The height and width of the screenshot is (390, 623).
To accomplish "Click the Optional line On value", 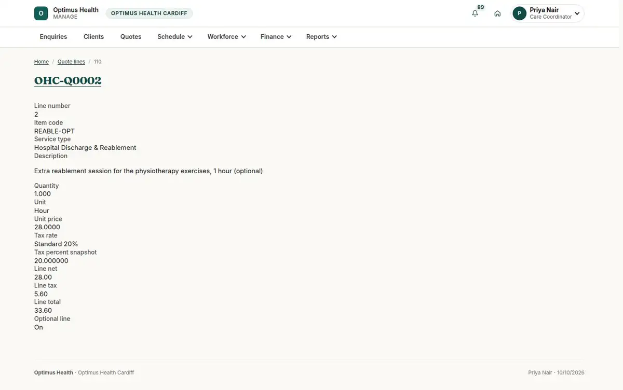I will click(x=39, y=327).
